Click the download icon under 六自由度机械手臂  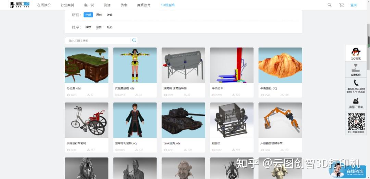point(282,150)
